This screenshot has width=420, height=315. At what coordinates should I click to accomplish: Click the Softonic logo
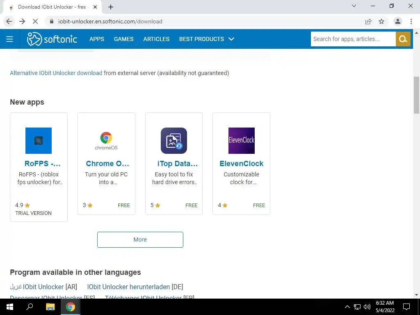point(52,39)
